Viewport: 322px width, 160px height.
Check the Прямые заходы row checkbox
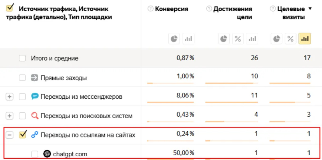(22, 78)
